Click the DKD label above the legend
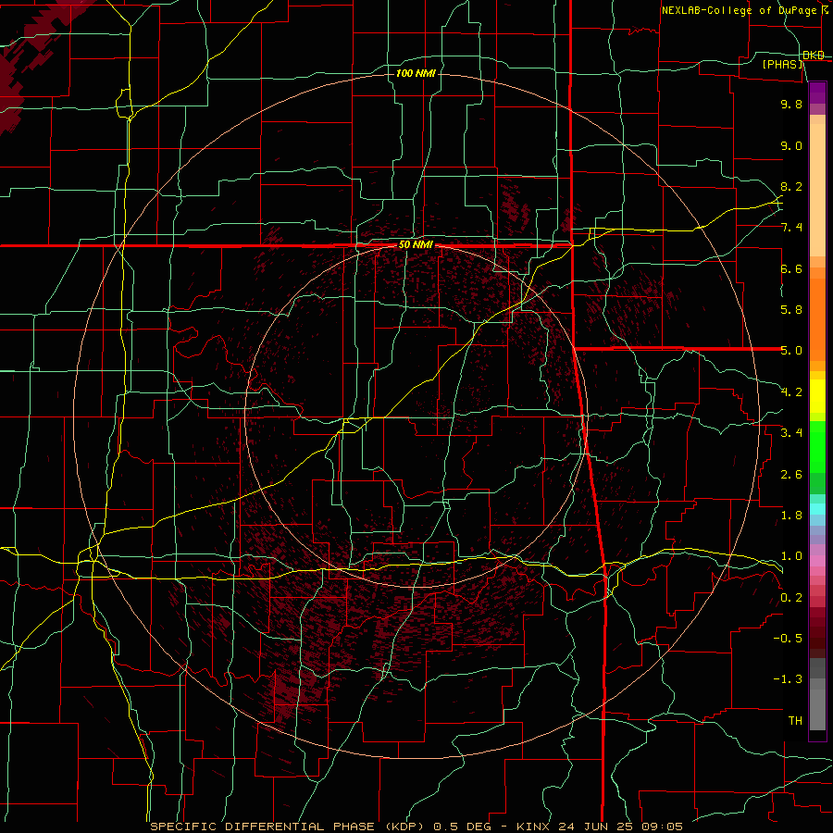 [814, 56]
